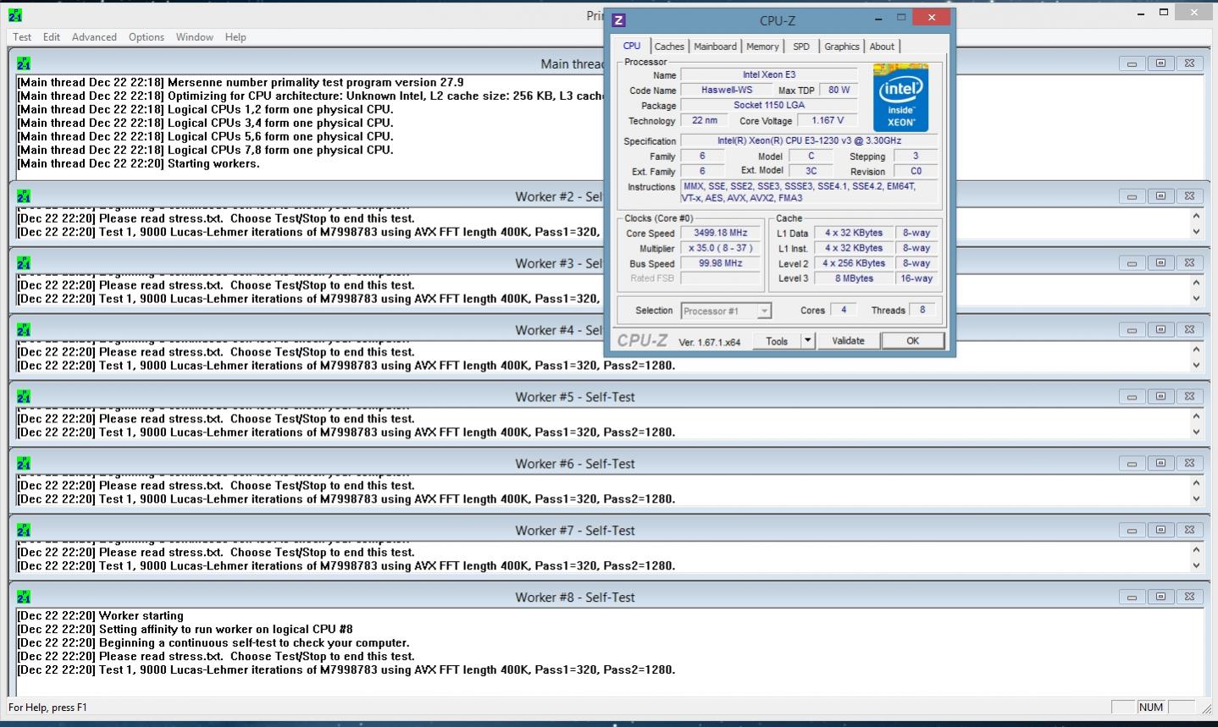Click the Intel Xeon logo in CPU-Z
The image size is (1218, 727).
pos(900,97)
